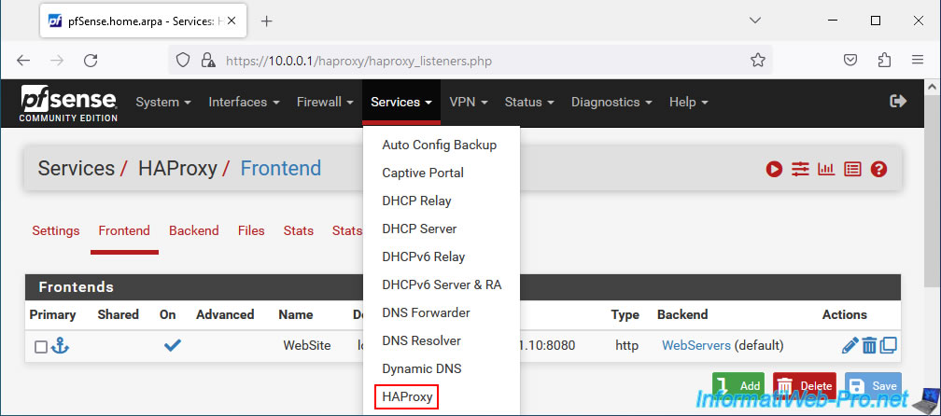Click the anchor icon in WebSite row
This screenshot has height=416, width=941.
pyautogui.click(x=60, y=345)
